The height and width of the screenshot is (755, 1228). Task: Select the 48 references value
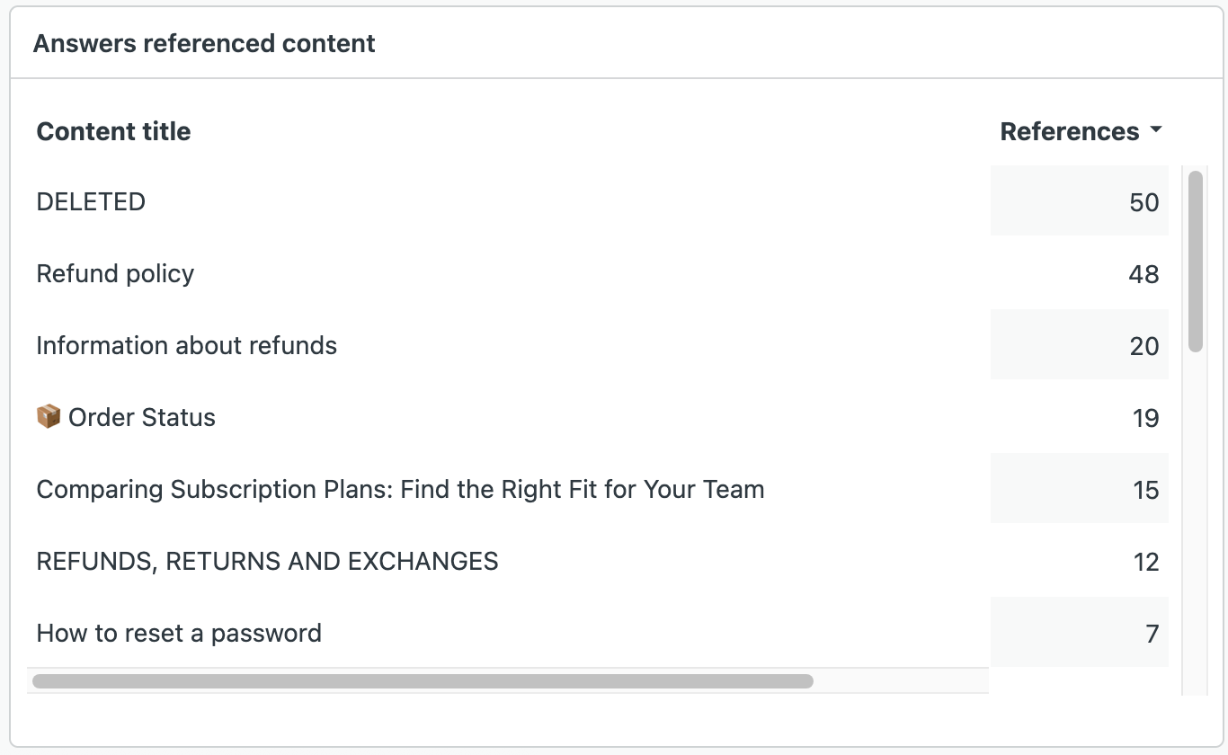coord(1143,274)
